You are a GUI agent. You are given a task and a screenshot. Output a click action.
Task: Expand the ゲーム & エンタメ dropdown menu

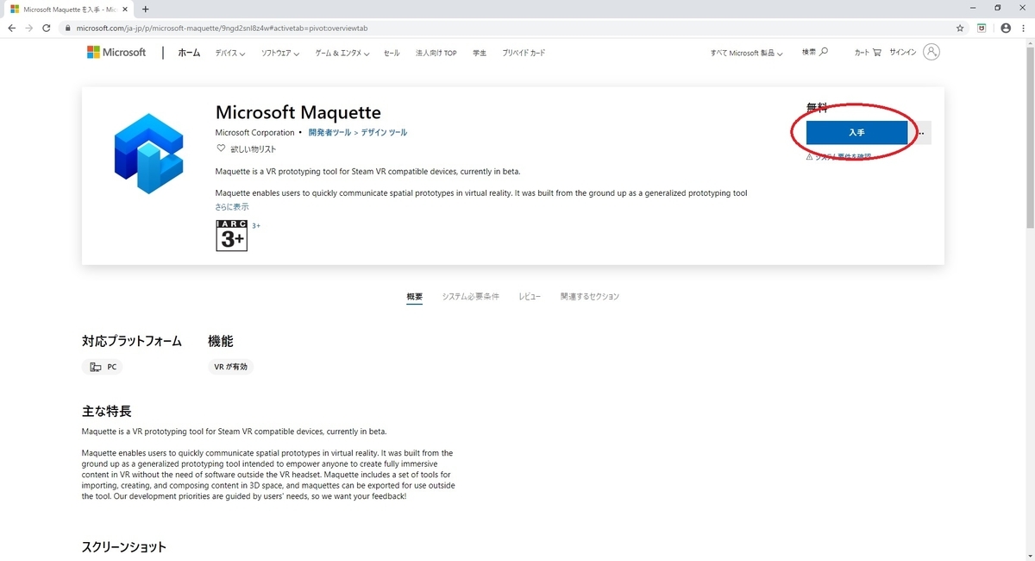coord(342,53)
